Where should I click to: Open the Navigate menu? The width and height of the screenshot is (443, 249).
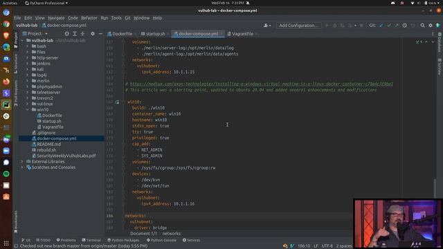[56, 18]
